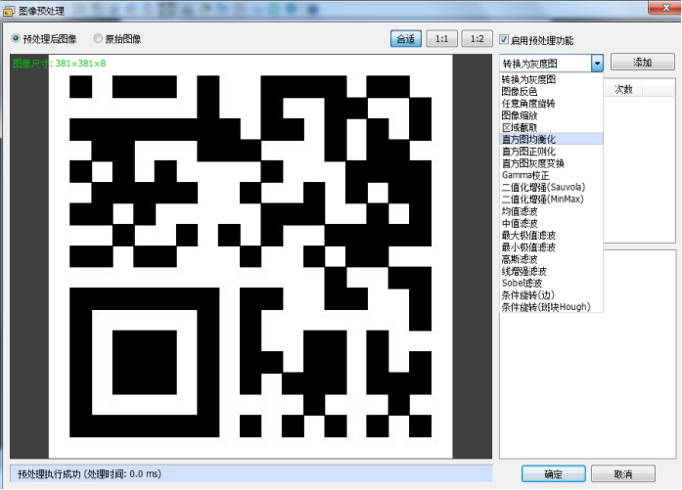The width and height of the screenshot is (682, 490).
Task: Set zoom to 1:2
Action: point(477,39)
